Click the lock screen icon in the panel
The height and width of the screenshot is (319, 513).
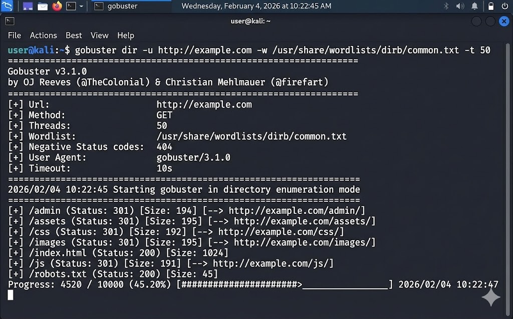click(x=490, y=7)
